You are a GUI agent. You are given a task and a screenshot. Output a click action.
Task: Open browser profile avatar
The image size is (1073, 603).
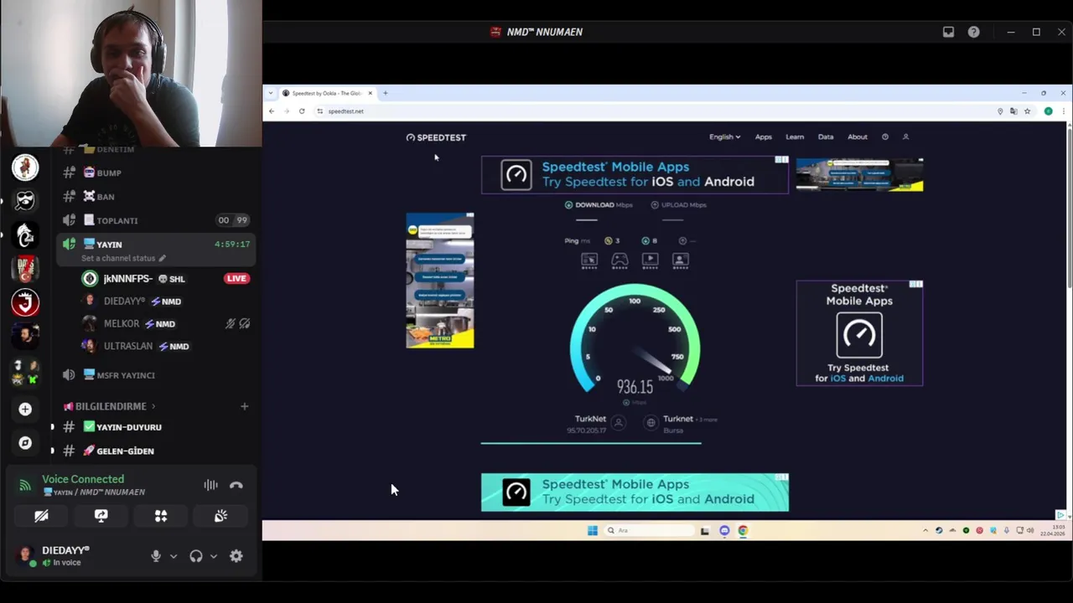1048,111
